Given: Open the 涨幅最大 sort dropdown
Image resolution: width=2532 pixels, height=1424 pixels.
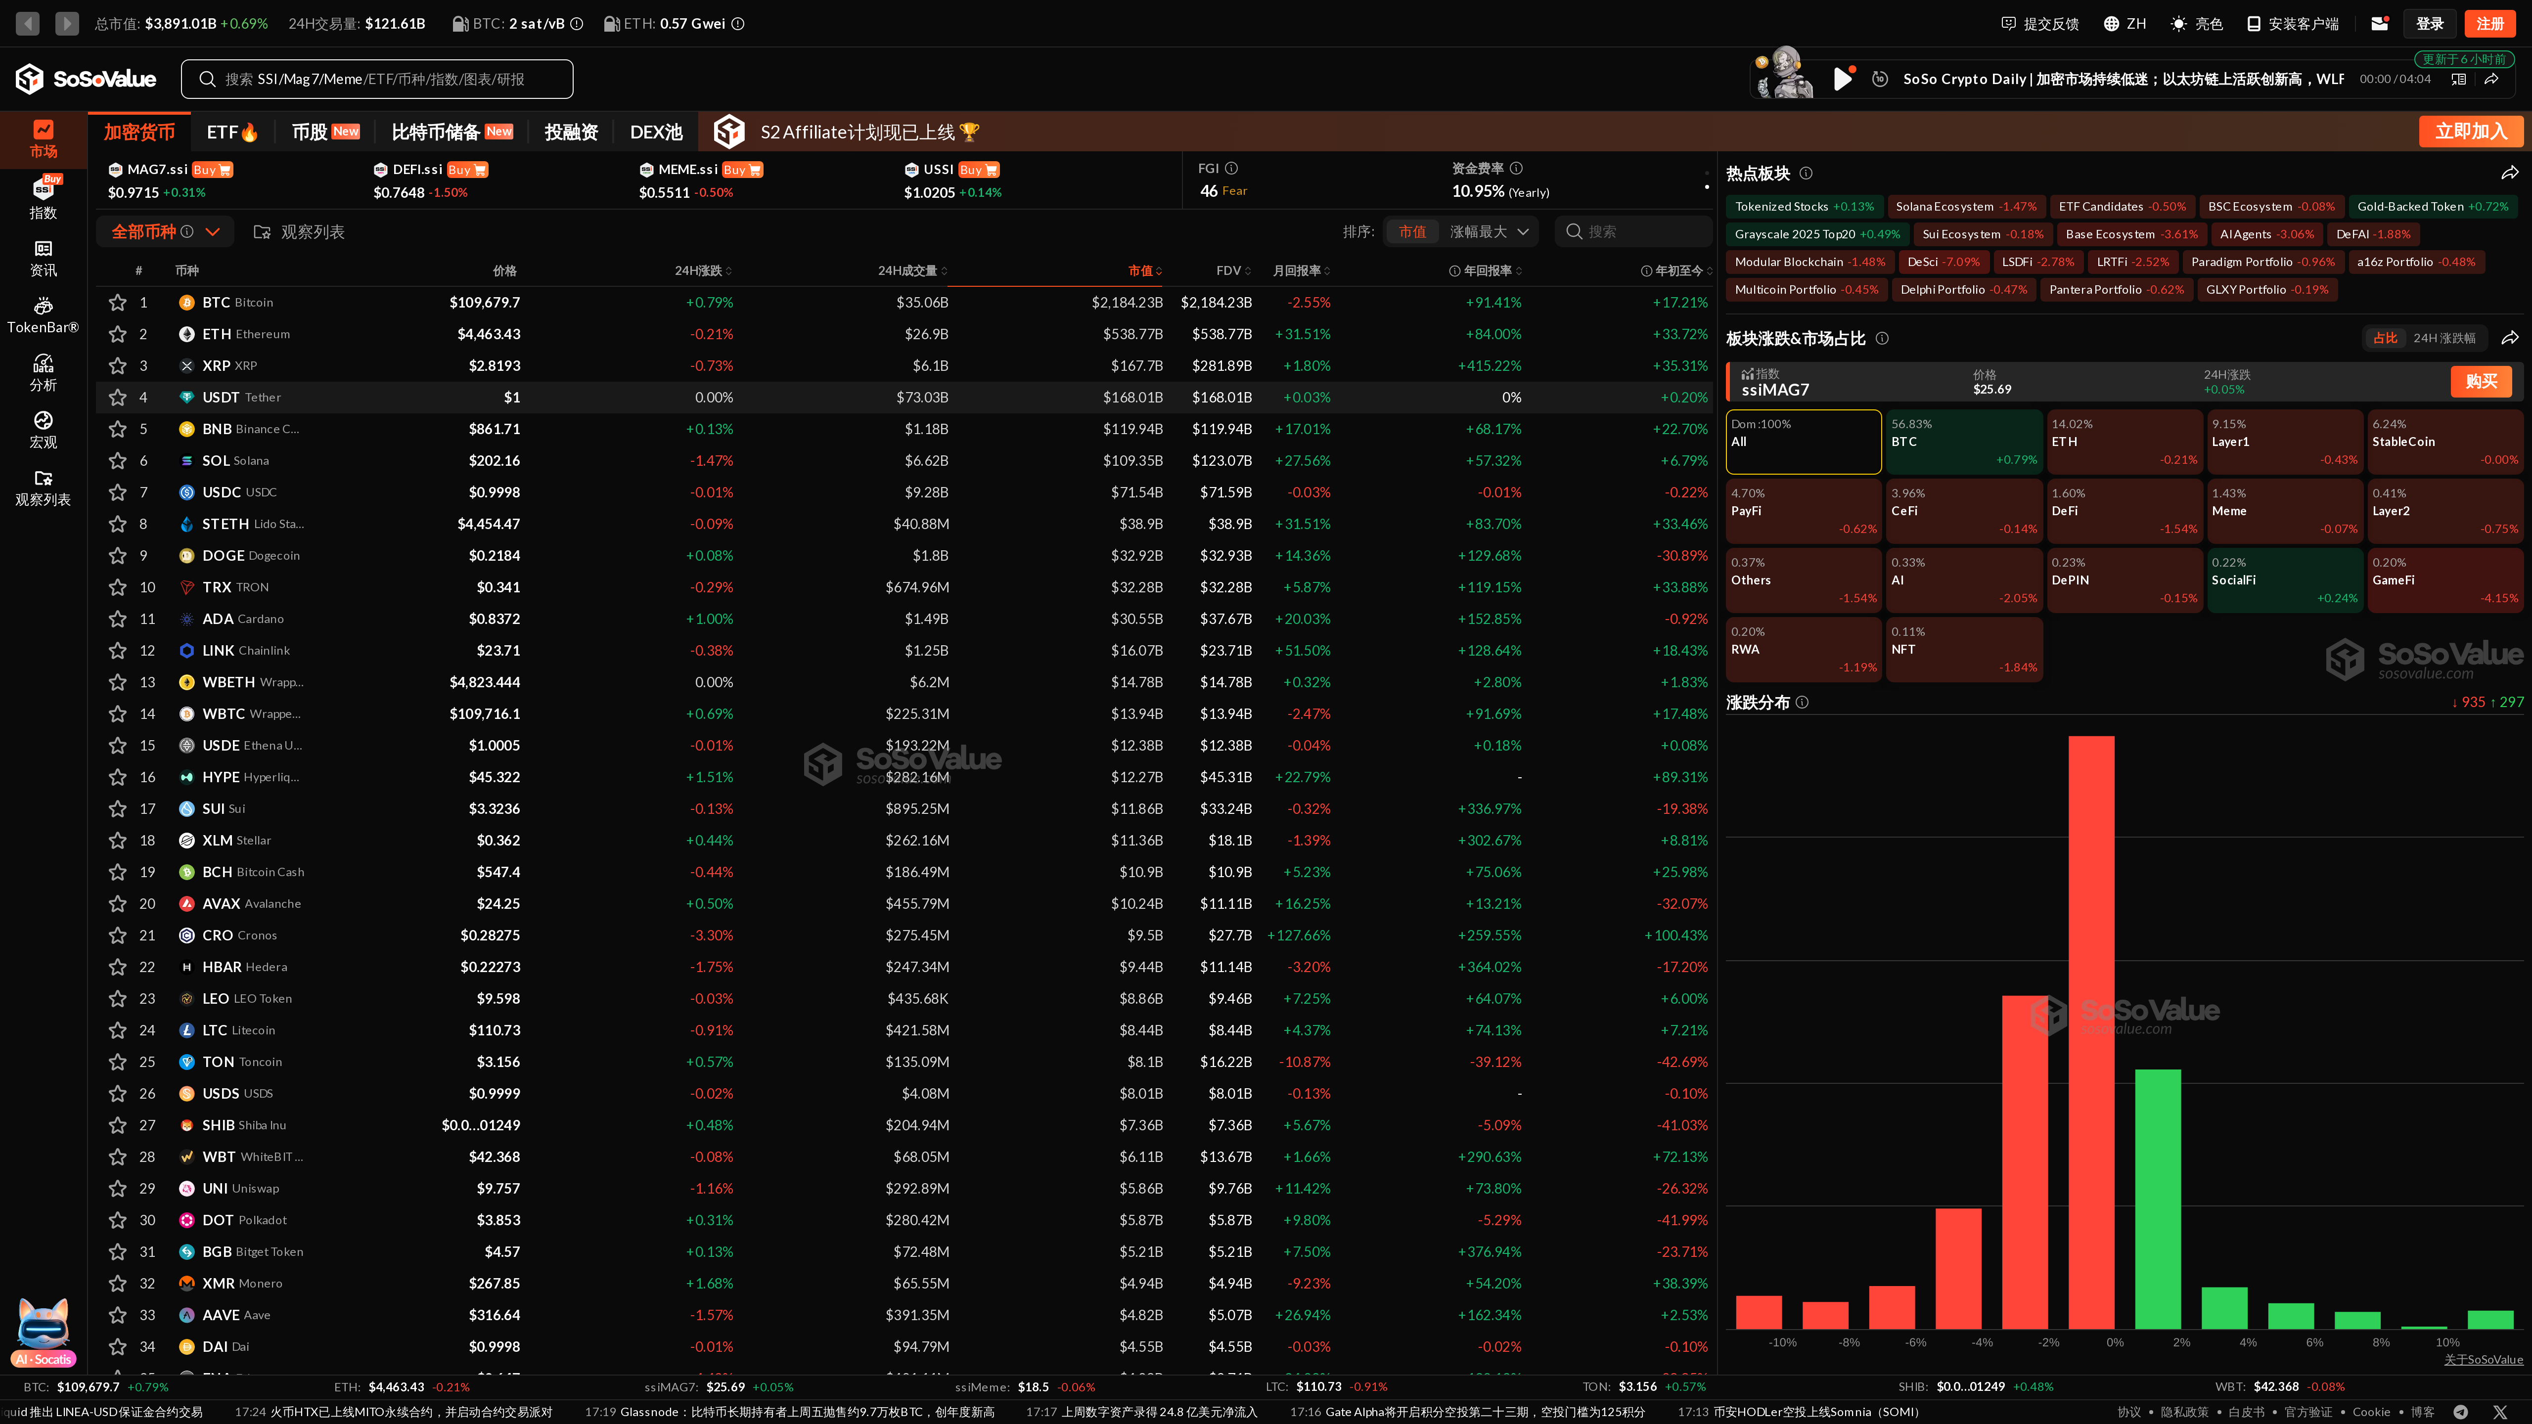Looking at the screenshot, I should pyautogui.click(x=1489, y=232).
